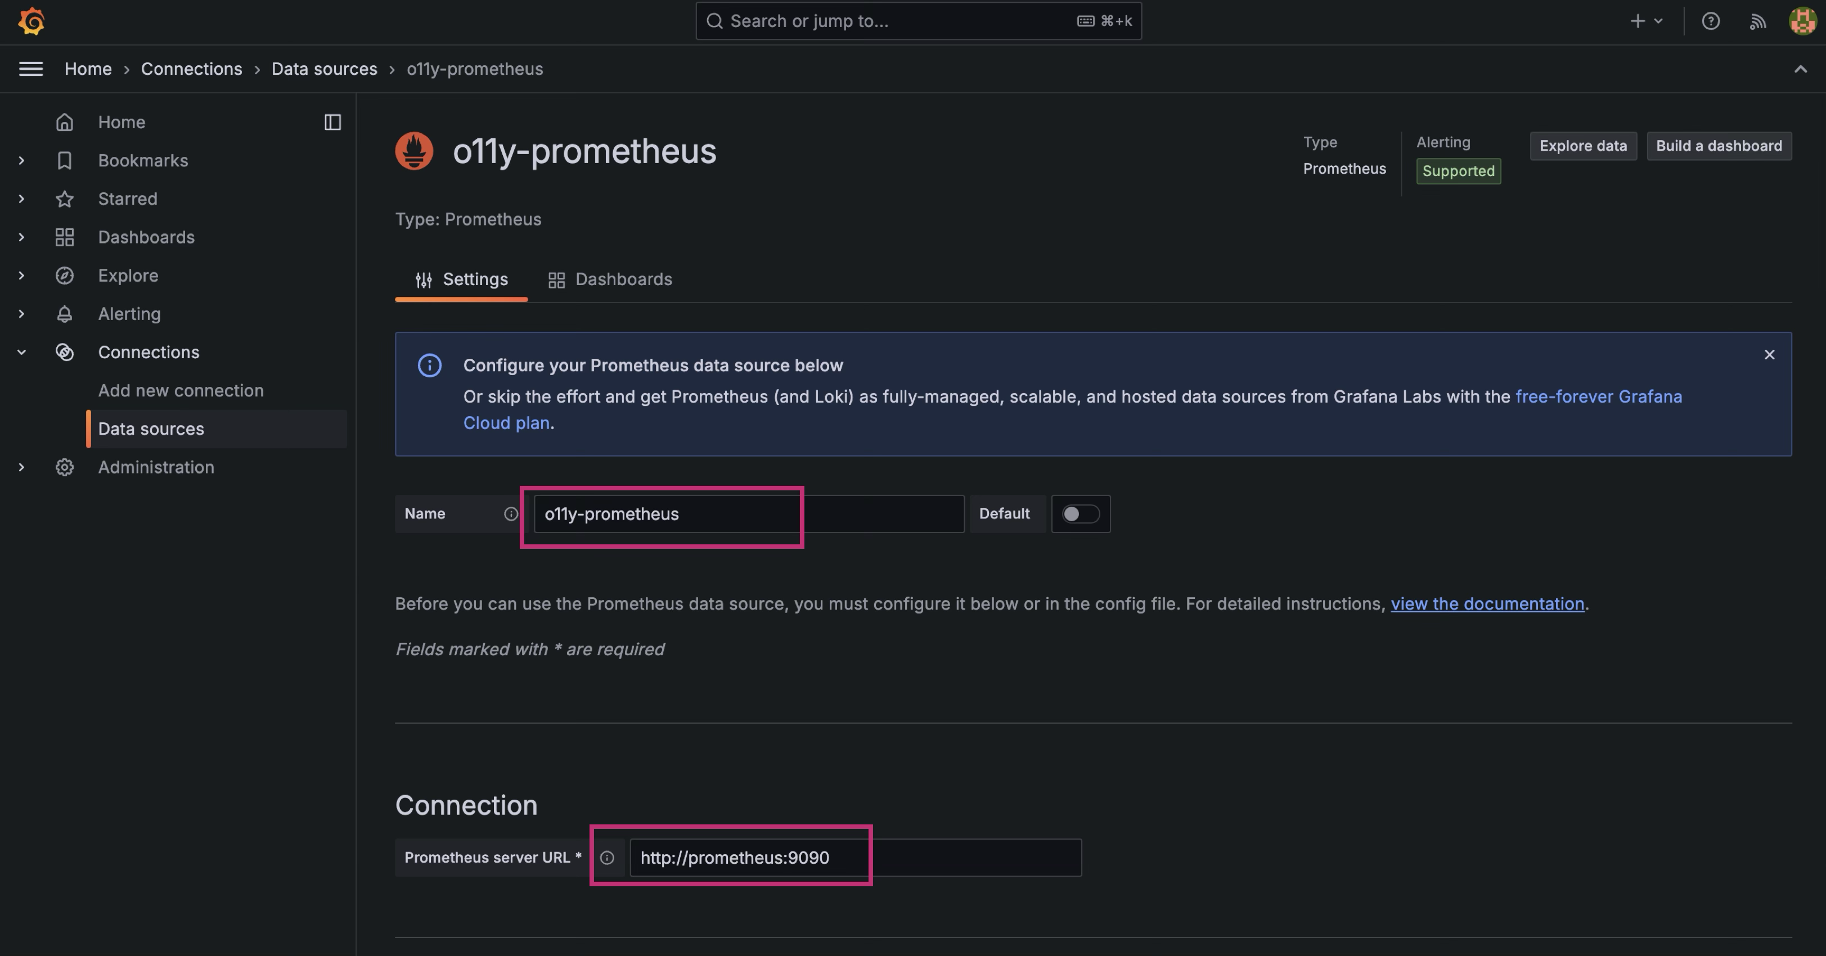Image resolution: width=1826 pixels, height=956 pixels.
Task: Click the Connections icon in sidebar
Action: (x=65, y=351)
